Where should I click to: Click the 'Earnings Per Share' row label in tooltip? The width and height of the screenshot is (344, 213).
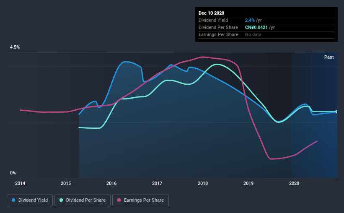coord(218,34)
